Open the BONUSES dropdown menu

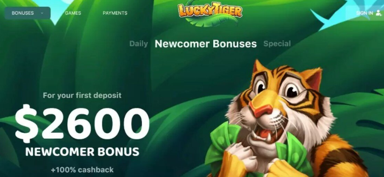tap(28, 13)
